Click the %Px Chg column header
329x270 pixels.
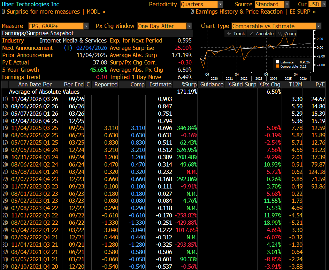270,84
